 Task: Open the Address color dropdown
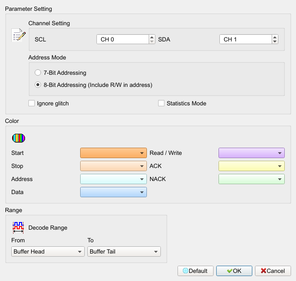pos(114,179)
